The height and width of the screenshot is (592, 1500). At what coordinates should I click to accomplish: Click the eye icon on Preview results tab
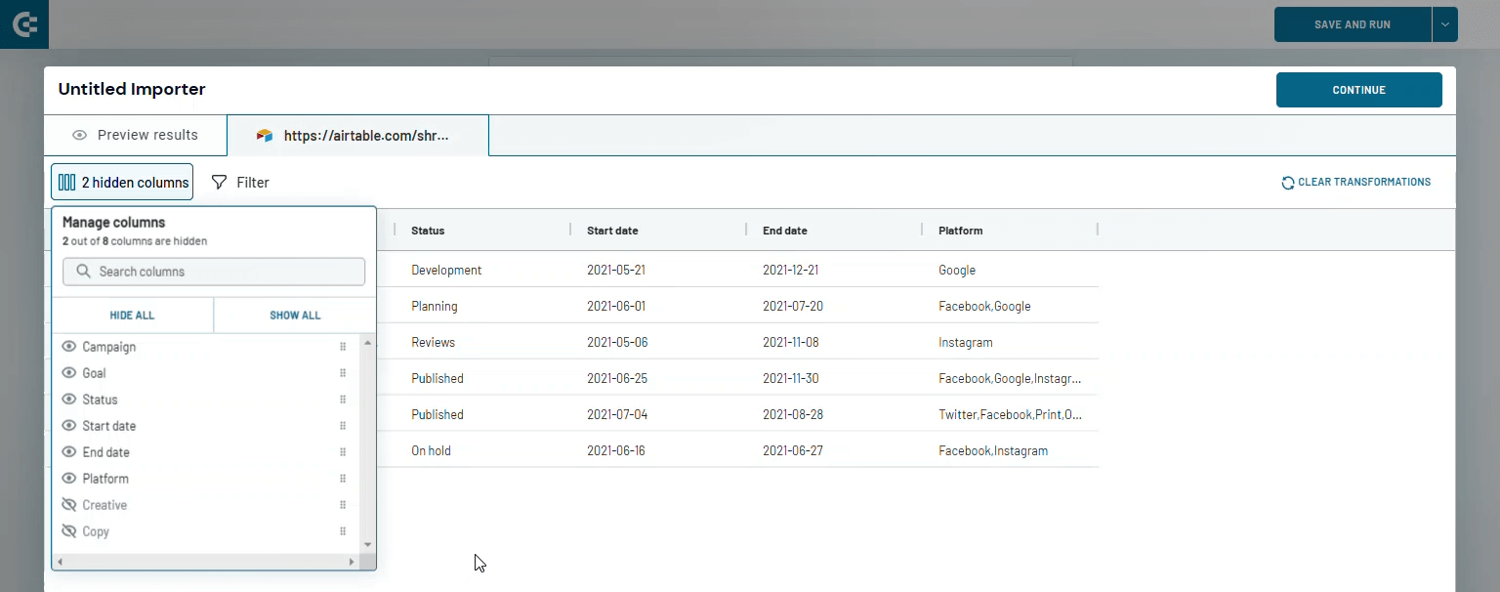coord(80,134)
